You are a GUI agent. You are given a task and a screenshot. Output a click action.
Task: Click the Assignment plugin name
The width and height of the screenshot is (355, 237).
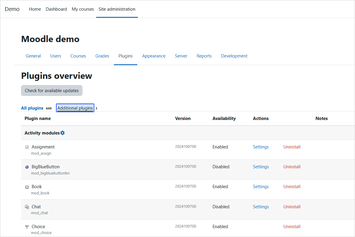[43, 147]
